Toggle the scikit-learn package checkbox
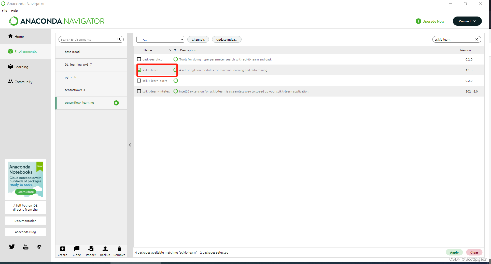491x264 pixels. 139,70
